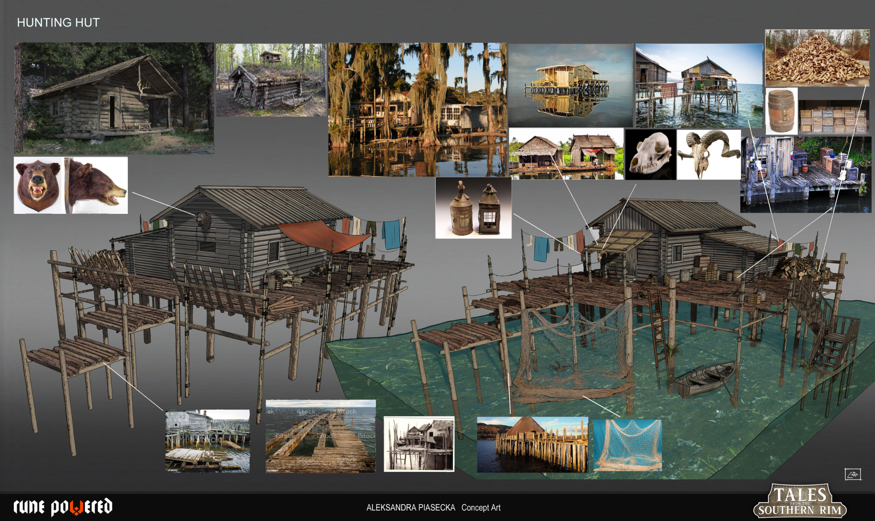This screenshot has width=875, height=521.
Task: Click the Aleksandra Piasecka Concept Art credit
Action: (433, 508)
